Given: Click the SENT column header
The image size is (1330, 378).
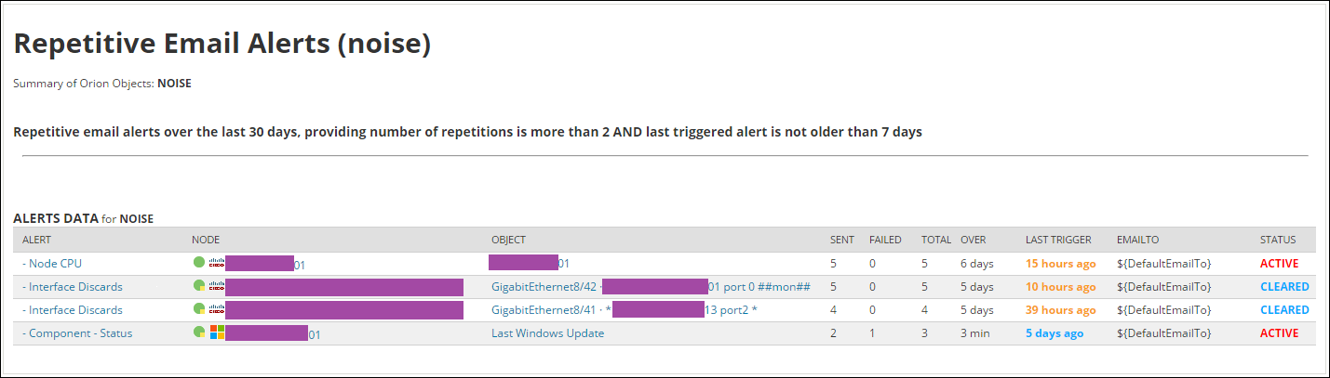Looking at the screenshot, I should click(x=842, y=240).
